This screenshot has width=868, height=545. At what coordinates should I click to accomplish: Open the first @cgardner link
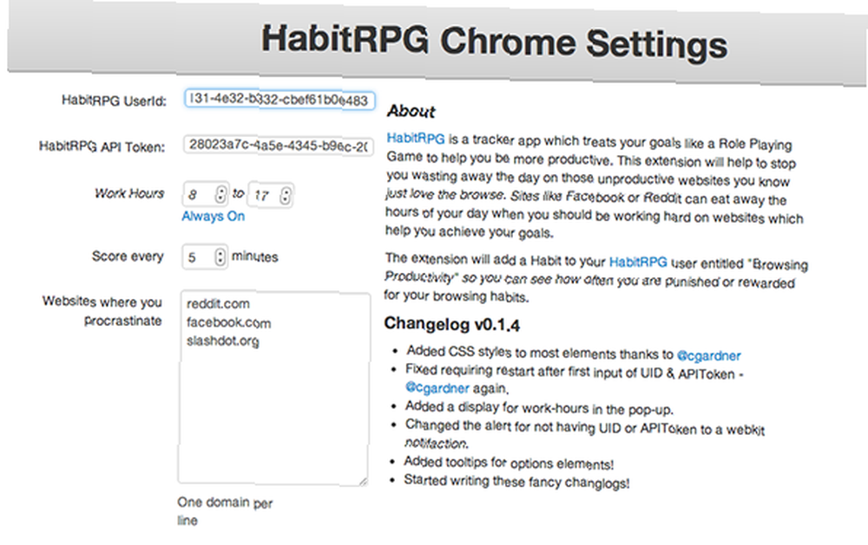[708, 355]
